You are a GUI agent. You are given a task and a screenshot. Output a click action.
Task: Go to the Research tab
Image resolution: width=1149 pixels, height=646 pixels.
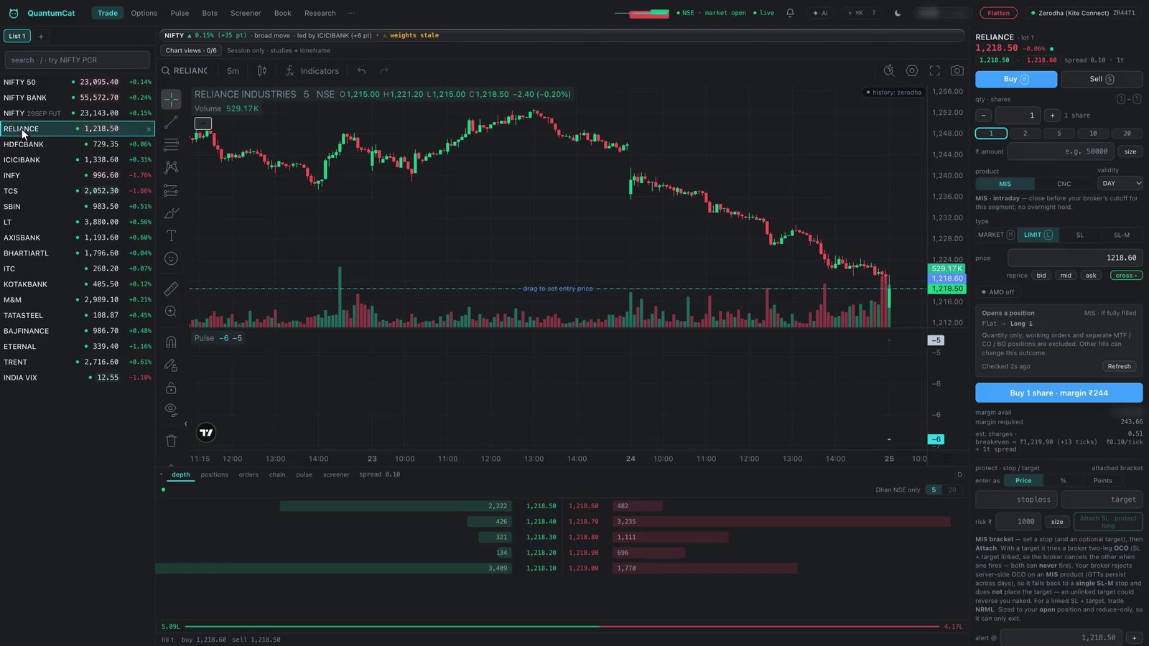320,13
